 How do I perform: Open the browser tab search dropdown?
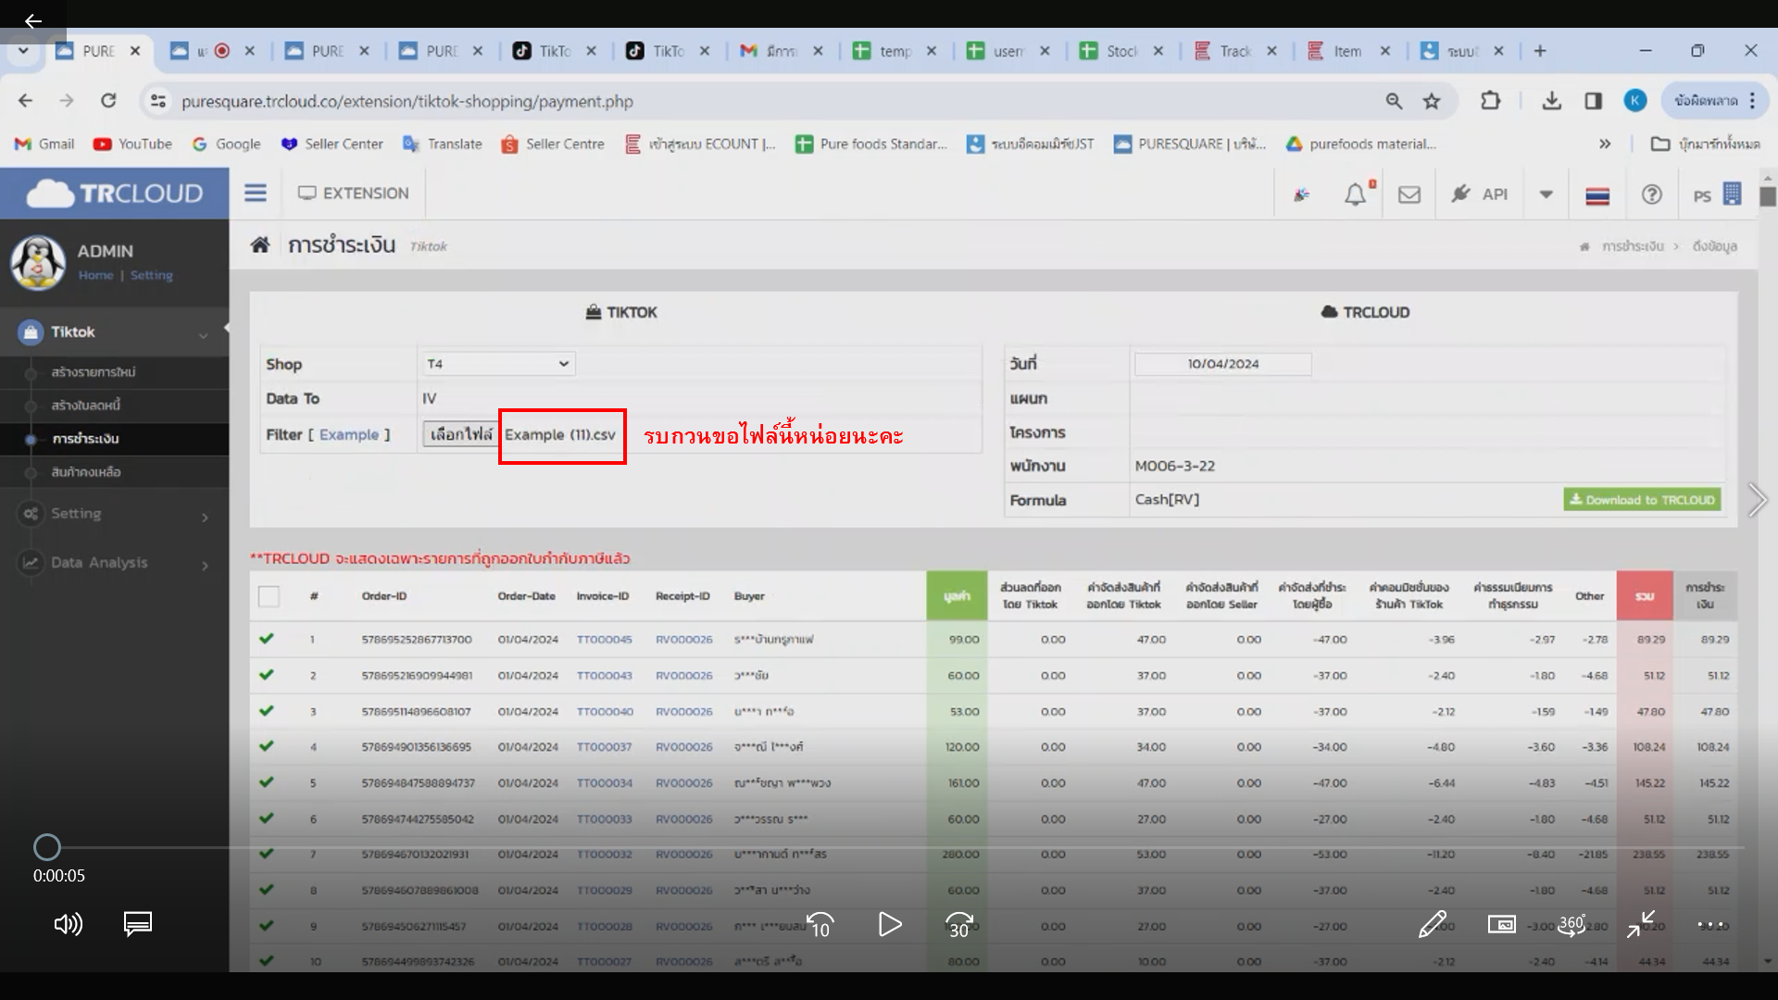click(23, 51)
